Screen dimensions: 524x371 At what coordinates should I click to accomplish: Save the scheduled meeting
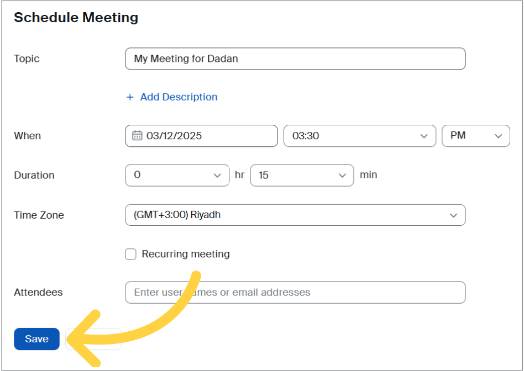tap(36, 339)
